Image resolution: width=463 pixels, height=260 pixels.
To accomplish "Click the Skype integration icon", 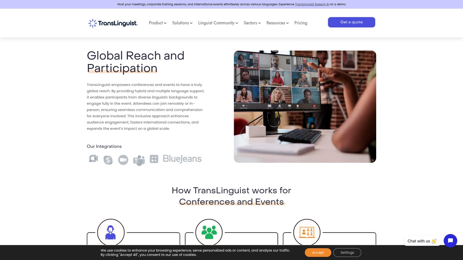I will 108,160.
